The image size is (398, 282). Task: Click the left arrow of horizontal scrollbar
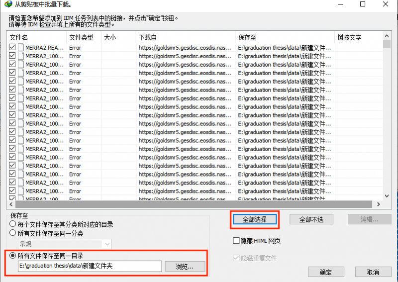pyautogui.click(x=12, y=204)
